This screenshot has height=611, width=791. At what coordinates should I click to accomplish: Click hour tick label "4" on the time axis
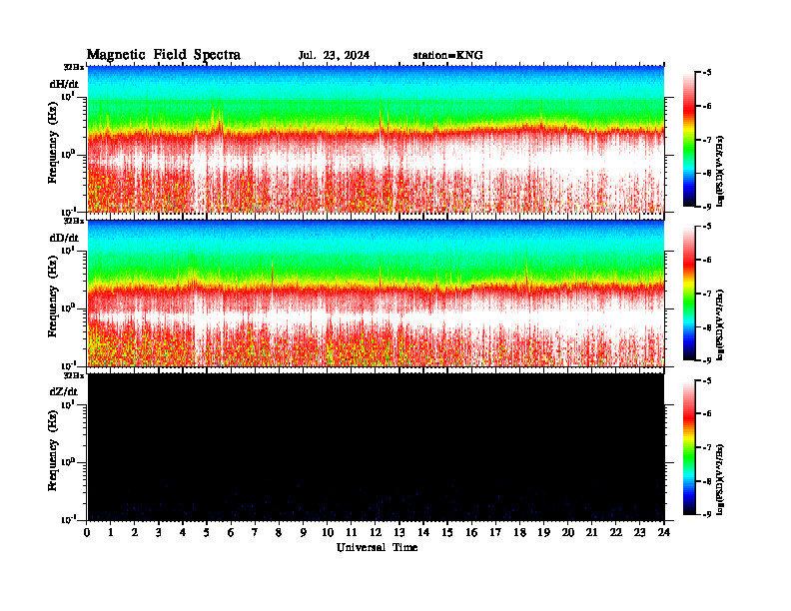[x=183, y=533]
